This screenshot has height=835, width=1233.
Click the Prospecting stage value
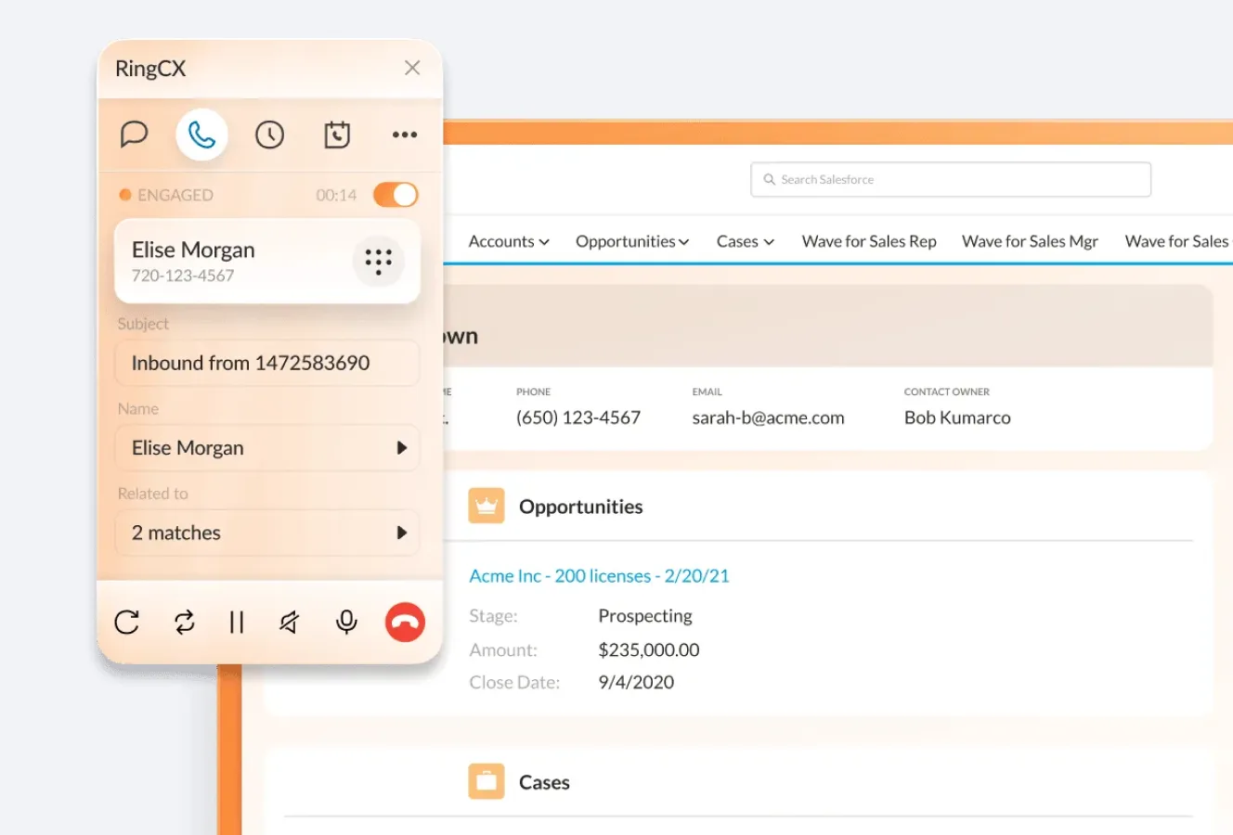point(645,616)
